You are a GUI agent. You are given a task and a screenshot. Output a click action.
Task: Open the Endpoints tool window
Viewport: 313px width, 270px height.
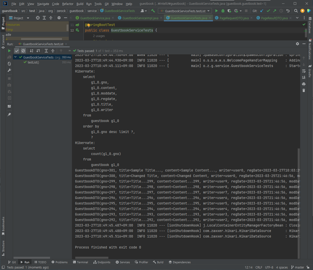(x=102, y=262)
